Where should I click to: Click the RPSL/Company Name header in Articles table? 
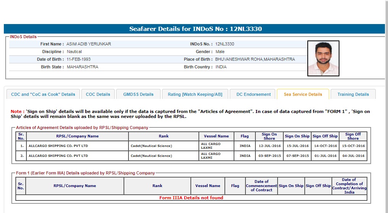coord(77,136)
